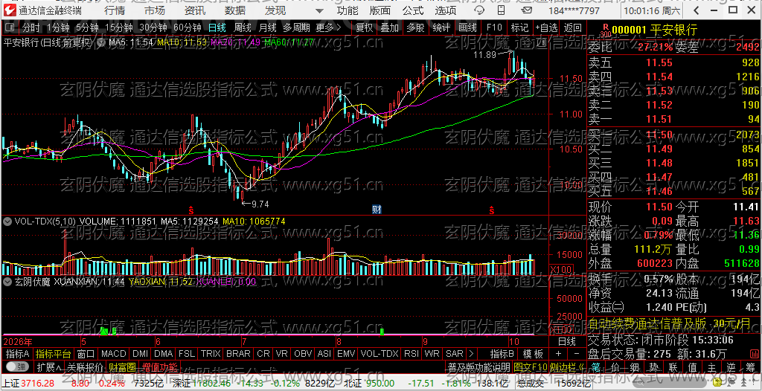
Task: Open the customer service headset icon
Action: point(480,10)
